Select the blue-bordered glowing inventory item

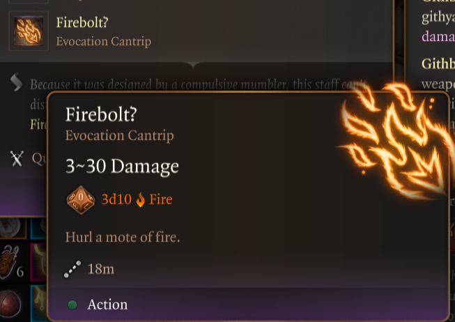click(x=39, y=303)
